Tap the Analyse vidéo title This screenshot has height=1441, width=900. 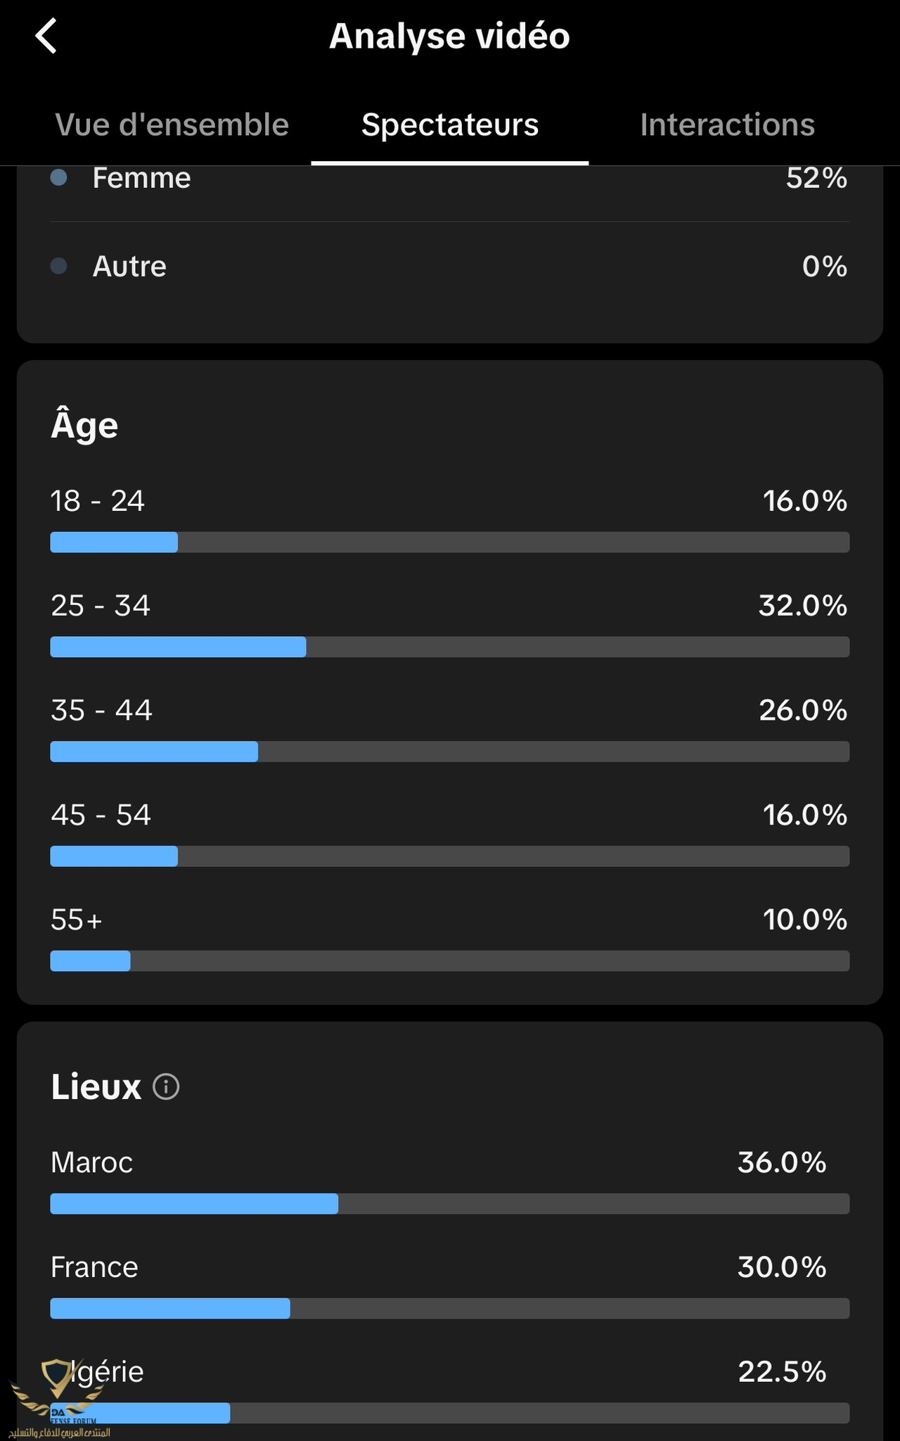[x=450, y=36]
